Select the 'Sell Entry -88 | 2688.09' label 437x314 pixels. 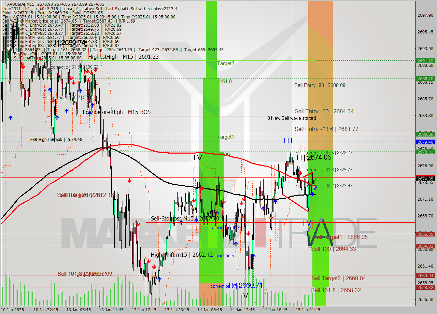coord(320,85)
